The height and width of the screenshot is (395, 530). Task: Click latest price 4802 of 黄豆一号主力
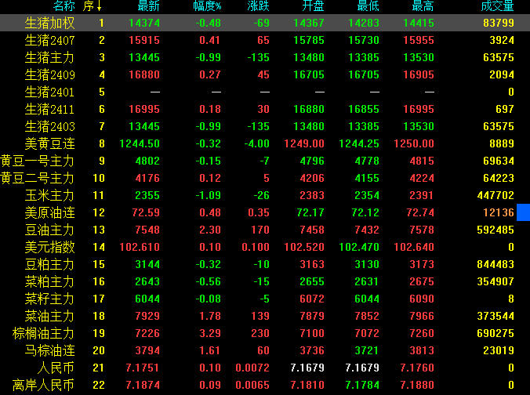[147, 161]
